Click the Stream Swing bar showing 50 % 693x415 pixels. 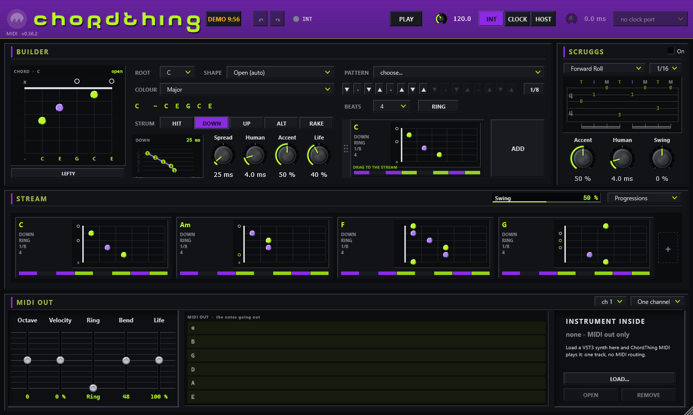546,198
